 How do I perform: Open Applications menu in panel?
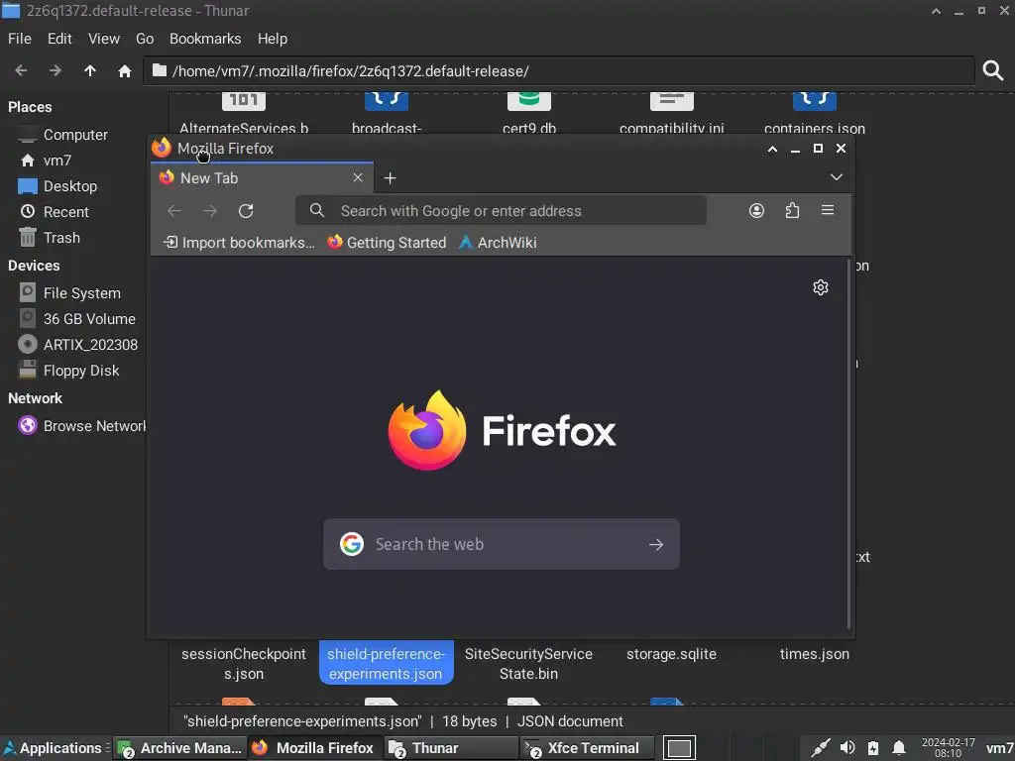54,748
